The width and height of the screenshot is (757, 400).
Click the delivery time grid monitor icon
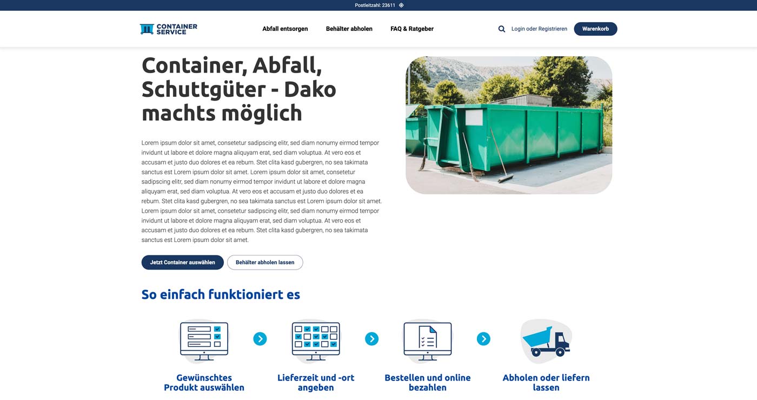click(316, 341)
